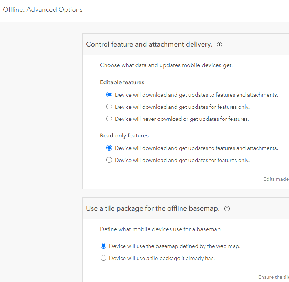Viewport: 289px width, 282px height.
Task: Click info icon beside tile package heading
Action: click(x=227, y=209)
